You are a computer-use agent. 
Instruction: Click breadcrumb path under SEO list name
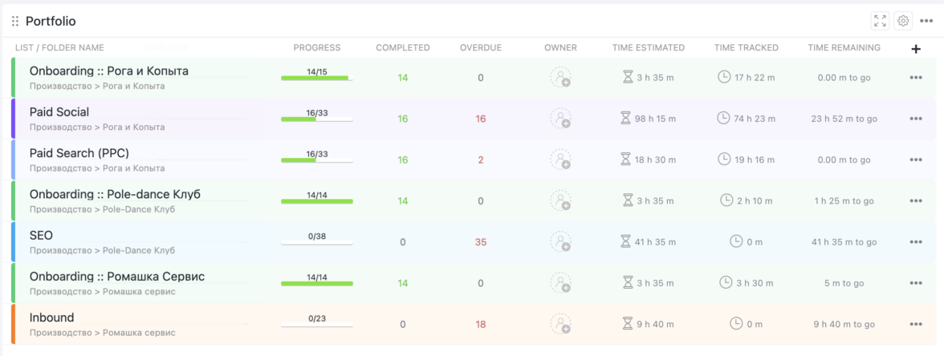click(x=103, y=250)
